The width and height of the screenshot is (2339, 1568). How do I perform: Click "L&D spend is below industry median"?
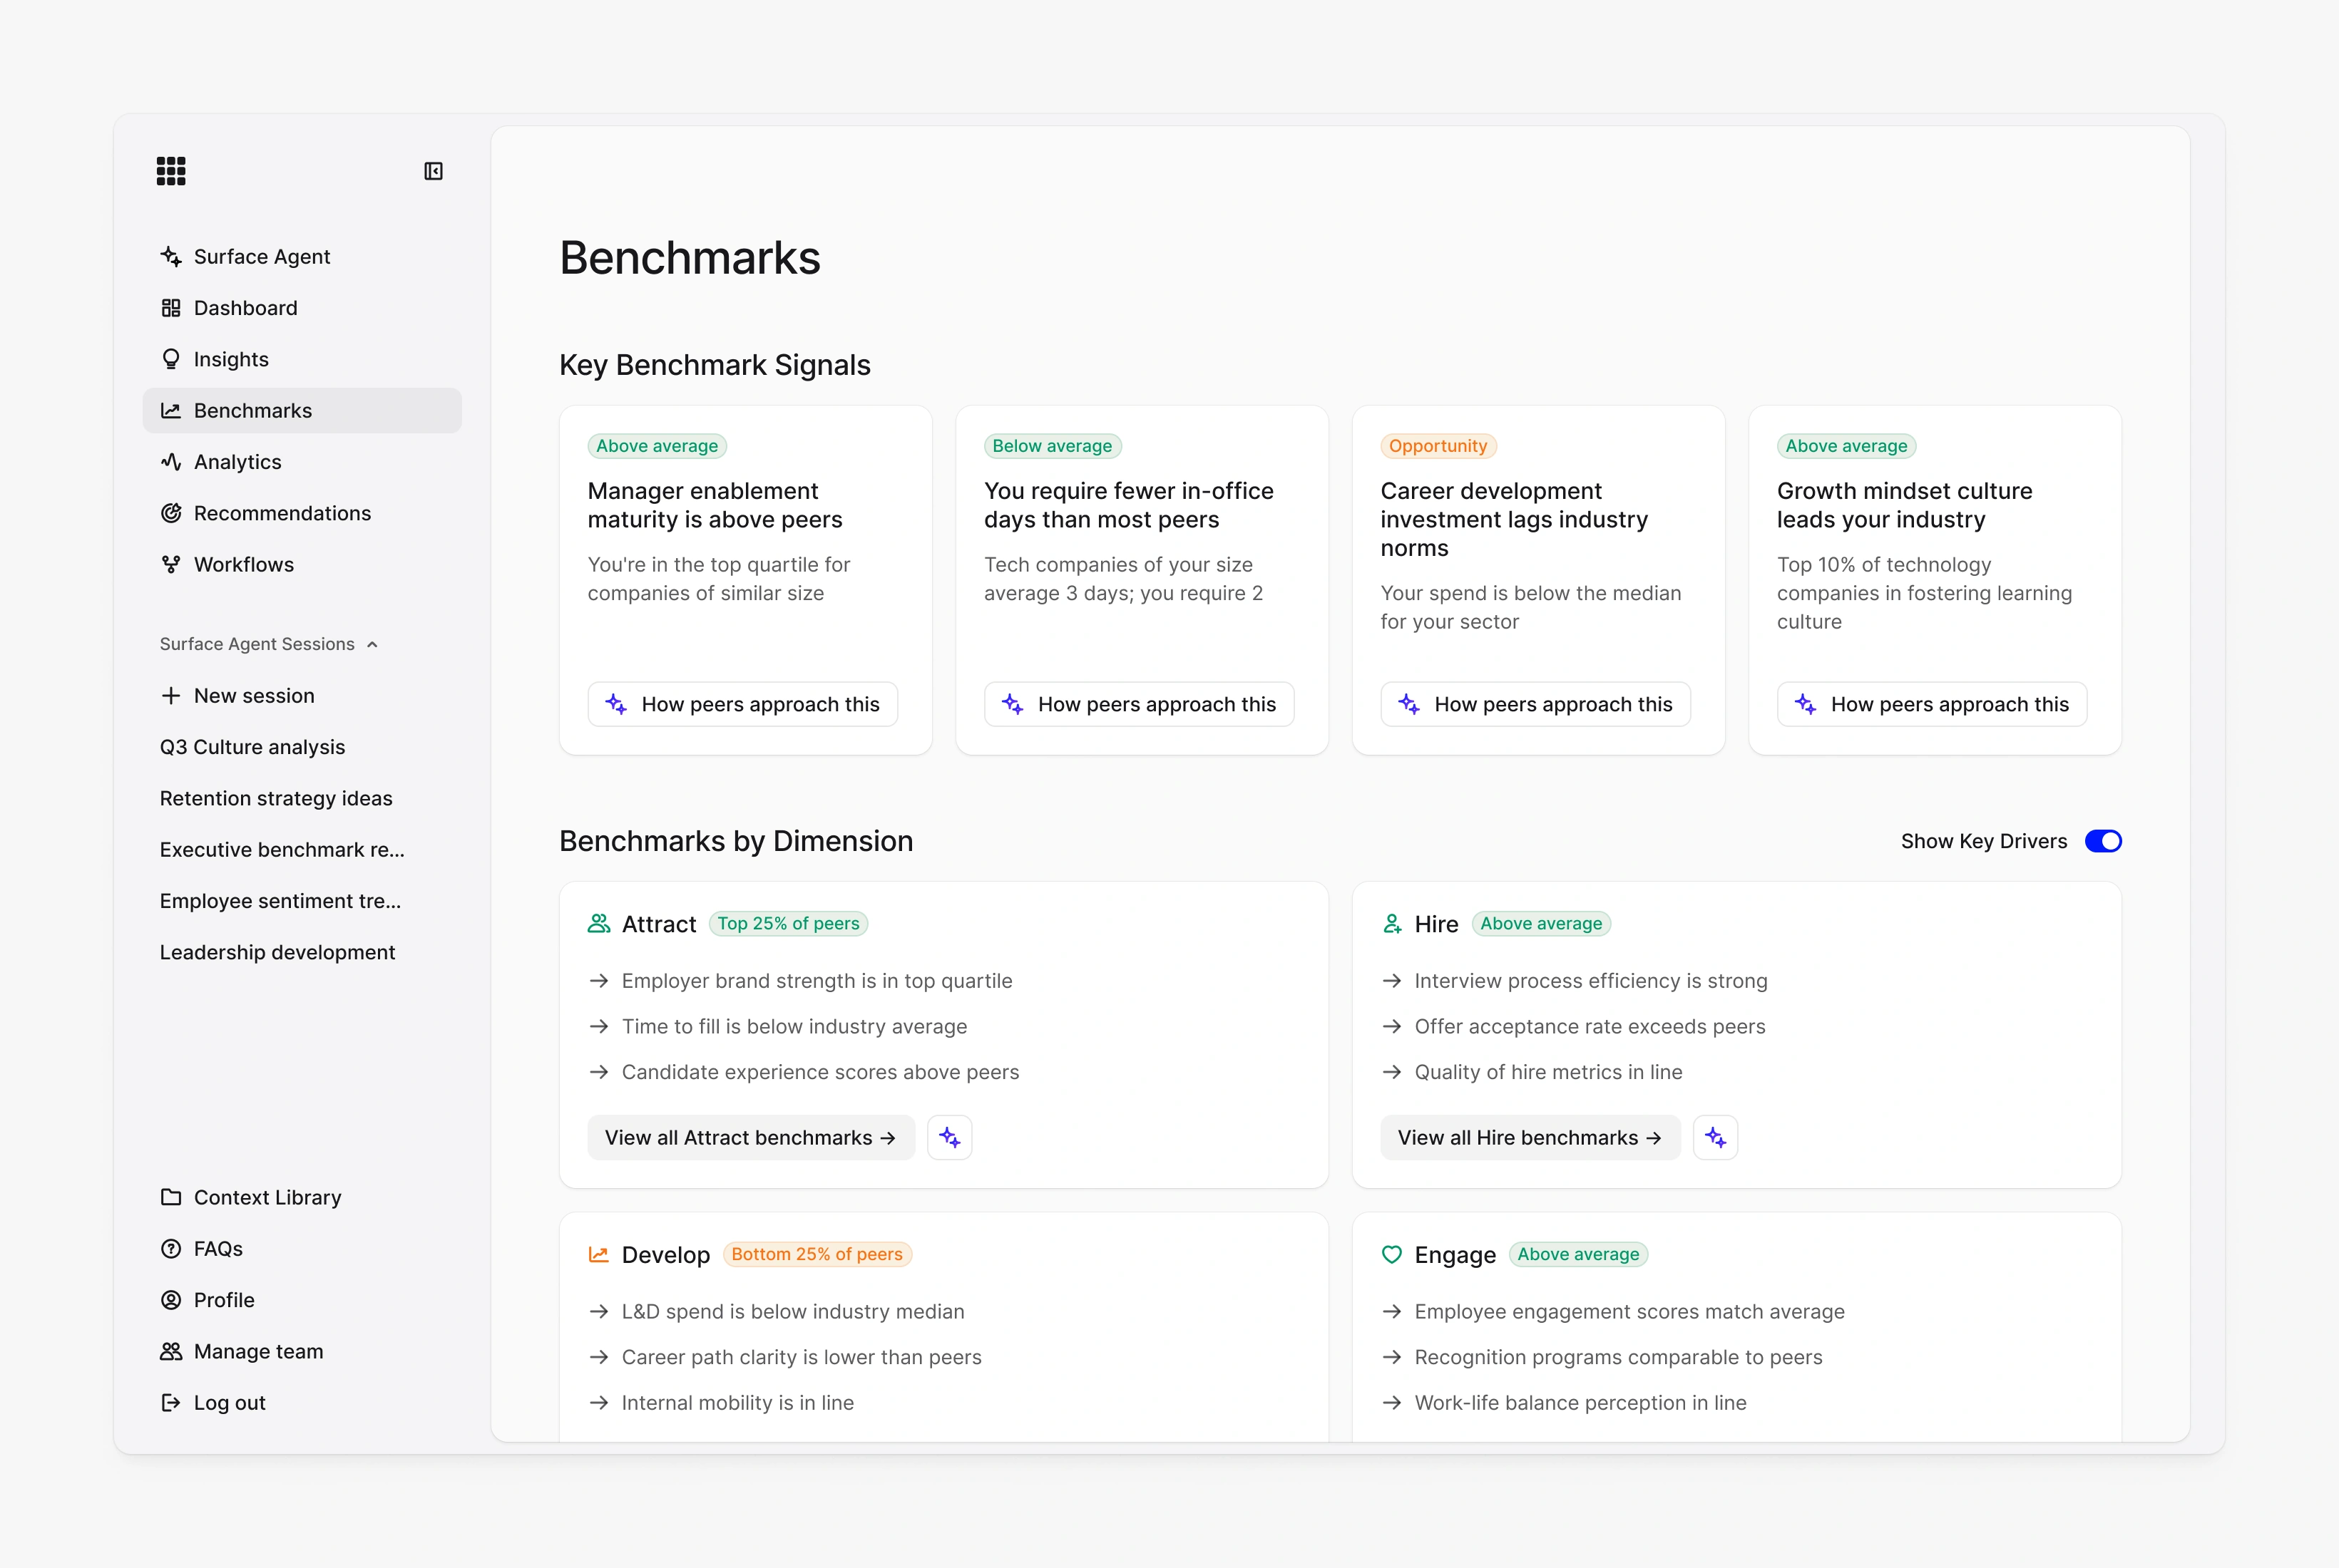794,1312
